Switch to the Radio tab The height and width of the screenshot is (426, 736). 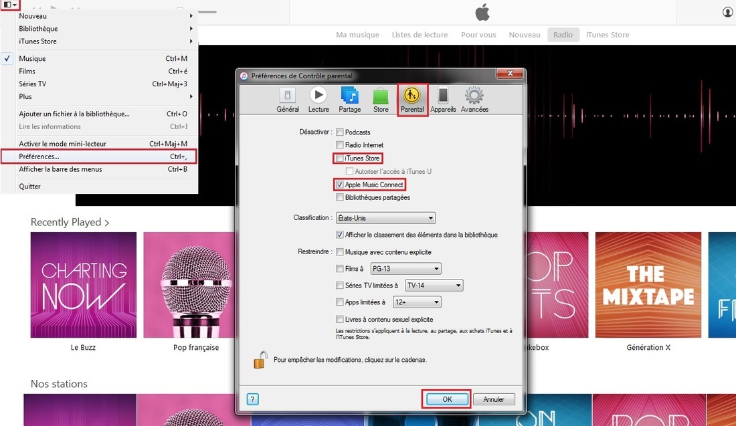[x=563, y=35]
